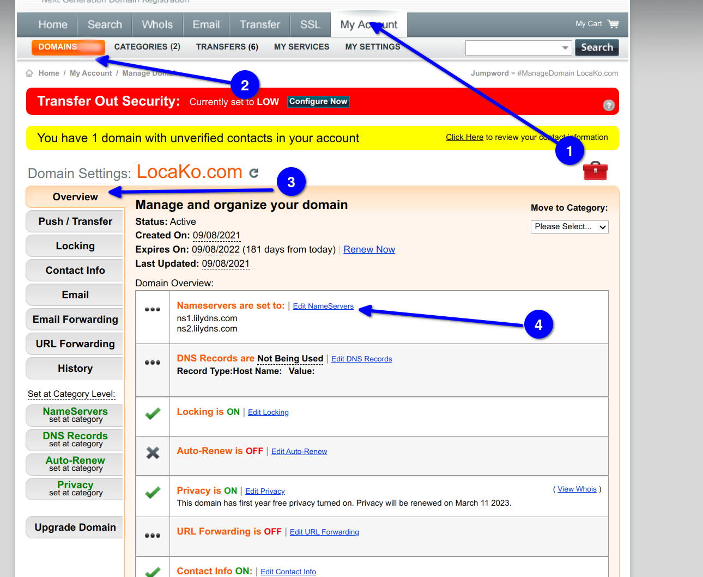Open the Search nav tab
The width and height of the screenshot is (703, 577).
[x=105, y=24]
